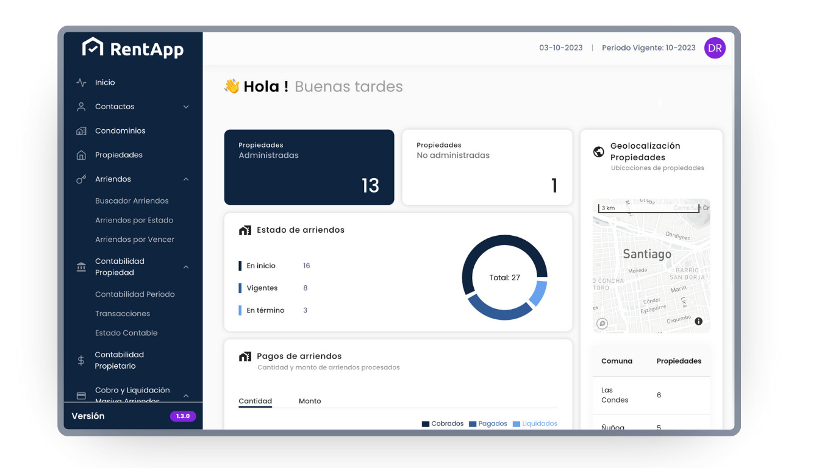Click the Propiedades house icon in sidebar
Image resolution: width=833 pixels, height=468 pixels.
(x=81, y=155)
